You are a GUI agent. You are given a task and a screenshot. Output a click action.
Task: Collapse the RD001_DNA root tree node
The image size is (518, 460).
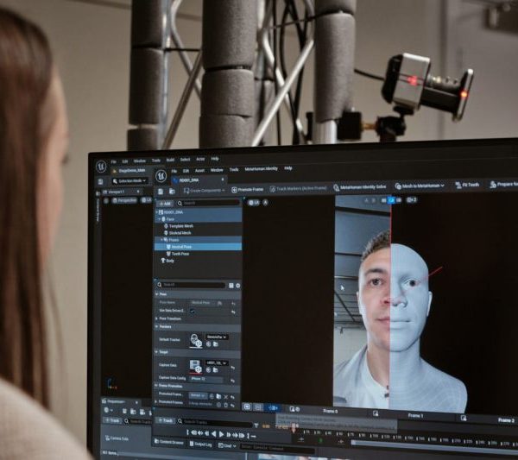click(157, 212)
